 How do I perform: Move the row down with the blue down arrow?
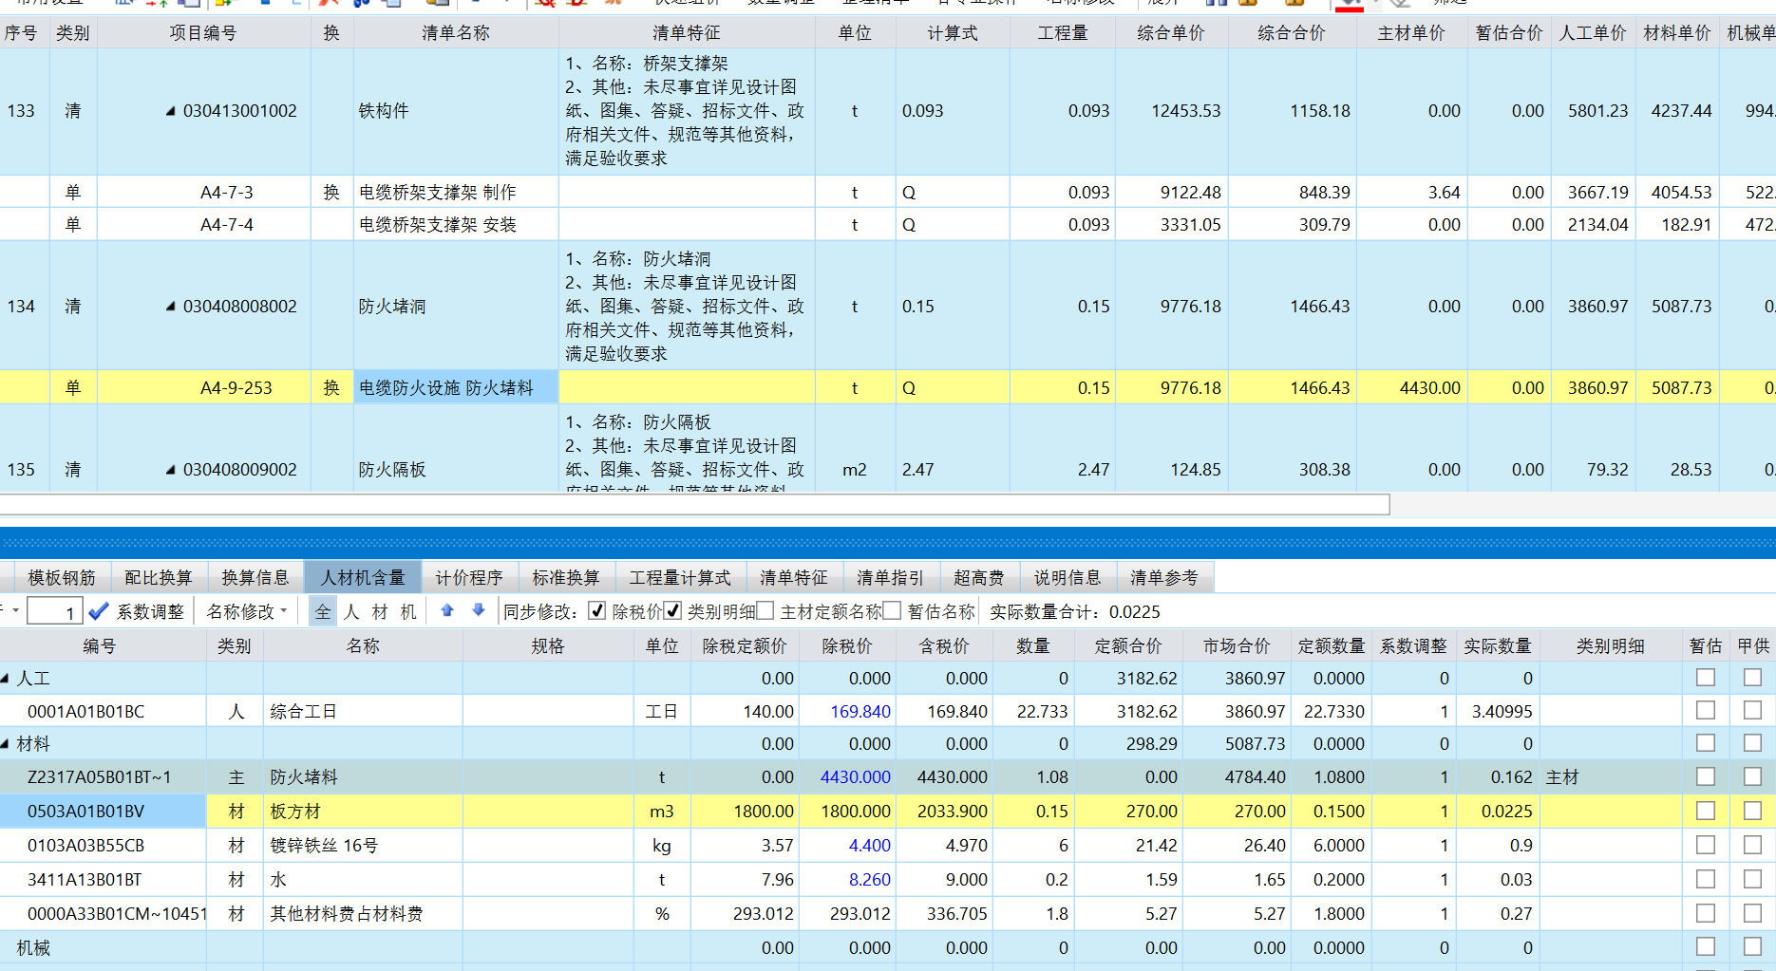tap(479, 610)
